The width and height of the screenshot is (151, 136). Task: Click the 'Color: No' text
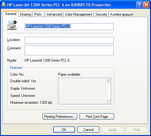[x=17, y=74]
